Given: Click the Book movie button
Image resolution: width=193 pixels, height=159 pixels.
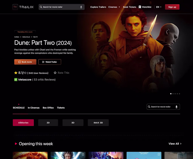Looking at the screenshot, I should point(25,62).
